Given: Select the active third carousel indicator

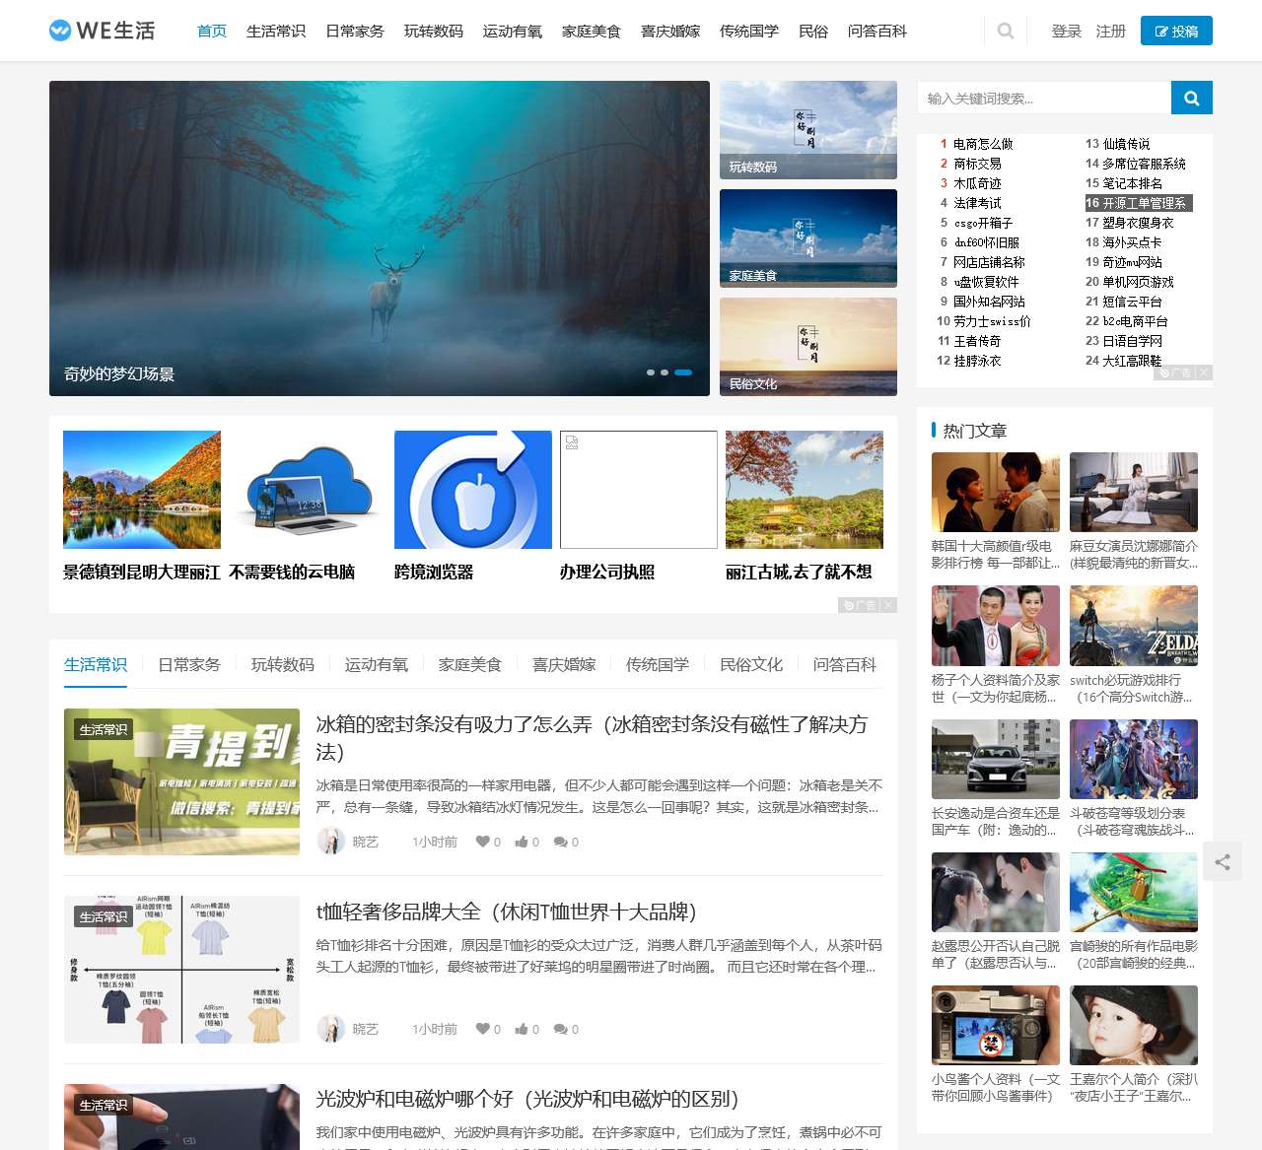Looking at the screenshot, I should click(x=683, y=372).
